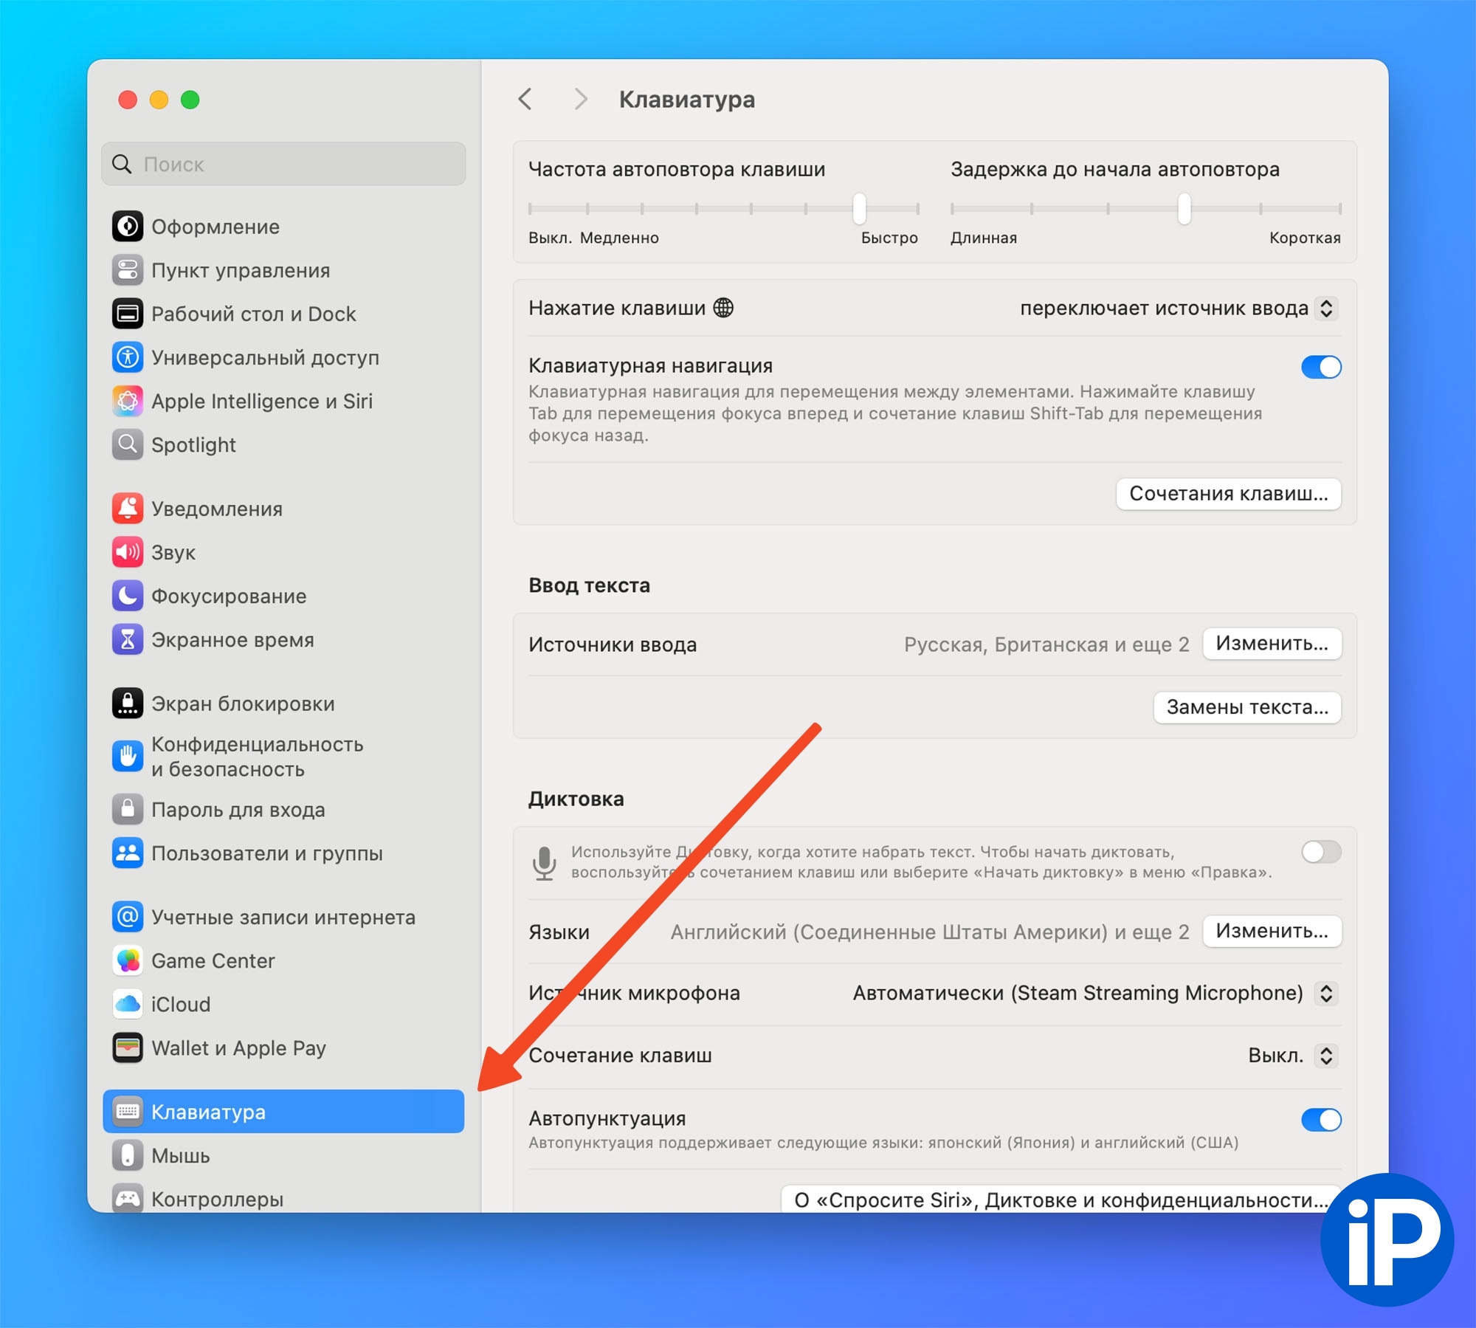Viewport: 1476px width, 1328px height.
Task: Open Spotlight settings via its magnifier icon
Action: [128, 444]
